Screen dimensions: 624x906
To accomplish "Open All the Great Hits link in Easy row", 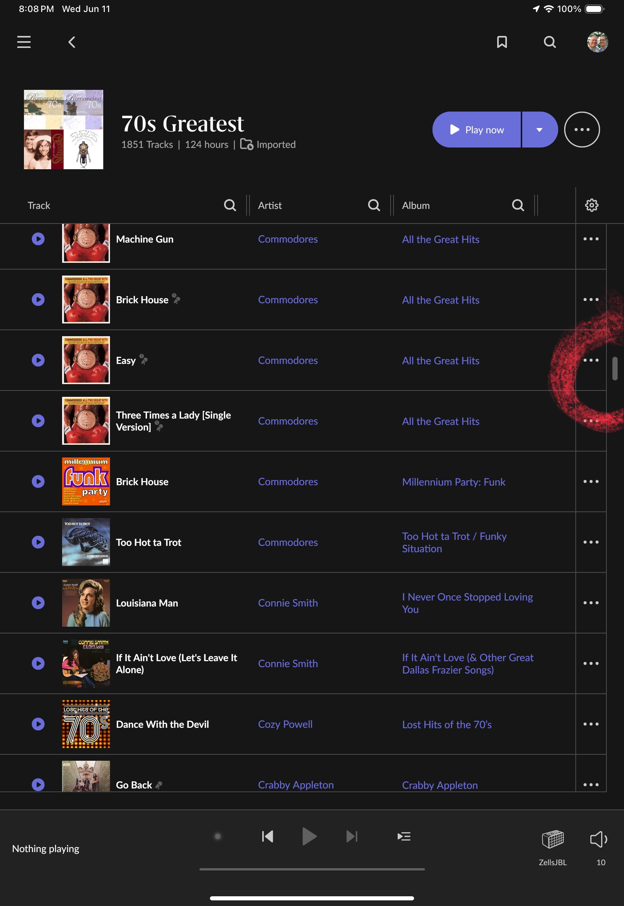I will tap(441, 360).
